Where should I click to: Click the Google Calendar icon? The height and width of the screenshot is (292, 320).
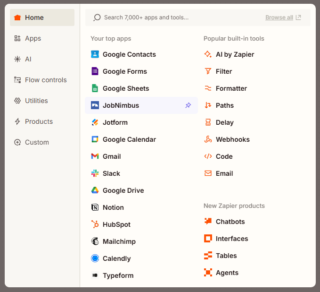click(95, 139)
